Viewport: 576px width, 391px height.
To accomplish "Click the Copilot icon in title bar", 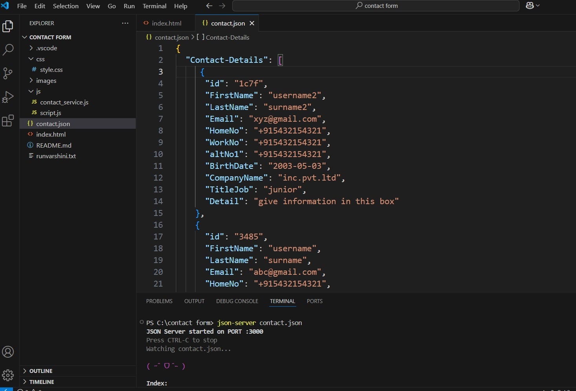I will [530, 5].
